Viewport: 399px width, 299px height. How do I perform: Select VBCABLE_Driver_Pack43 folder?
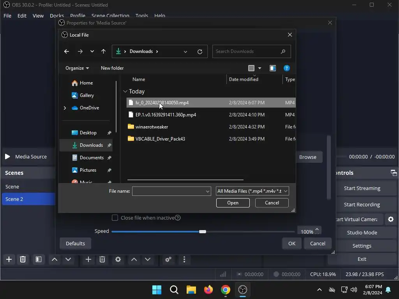[x=211, y=139]
